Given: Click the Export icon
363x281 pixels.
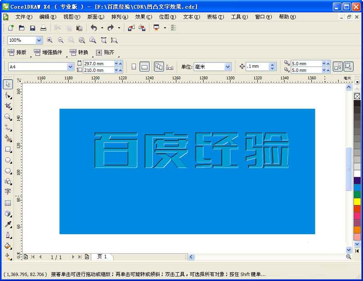Looking at the screenshot, I should click(142, 28).
